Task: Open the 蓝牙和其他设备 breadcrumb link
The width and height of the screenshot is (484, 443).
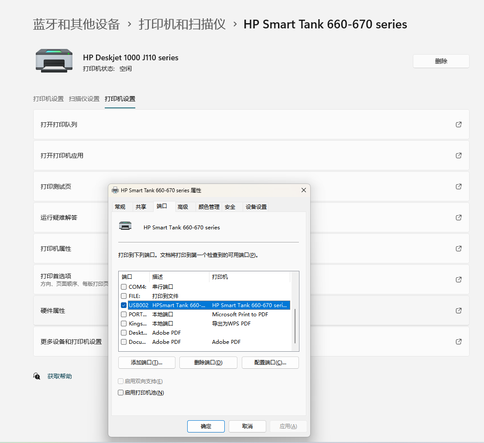Action: click(76, 24)
